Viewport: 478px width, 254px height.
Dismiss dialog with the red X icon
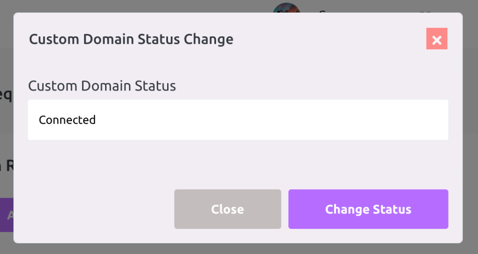coord(436,39)
